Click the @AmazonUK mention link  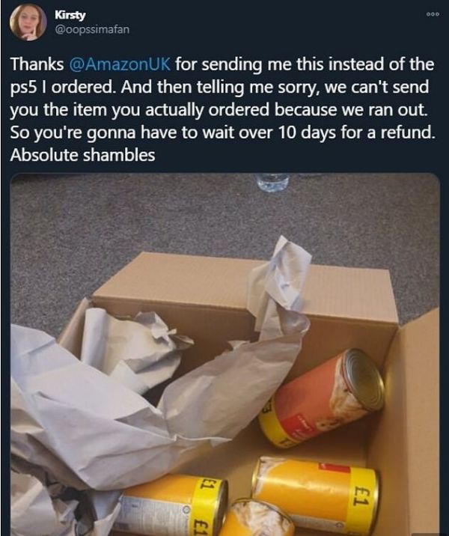[120, 64]
